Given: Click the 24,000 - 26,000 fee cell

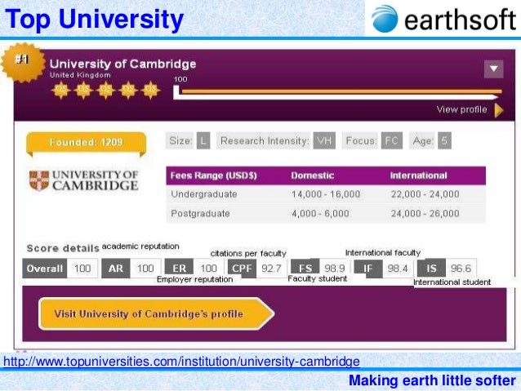Looking at the screenshot, I should [x=425, y=213].
